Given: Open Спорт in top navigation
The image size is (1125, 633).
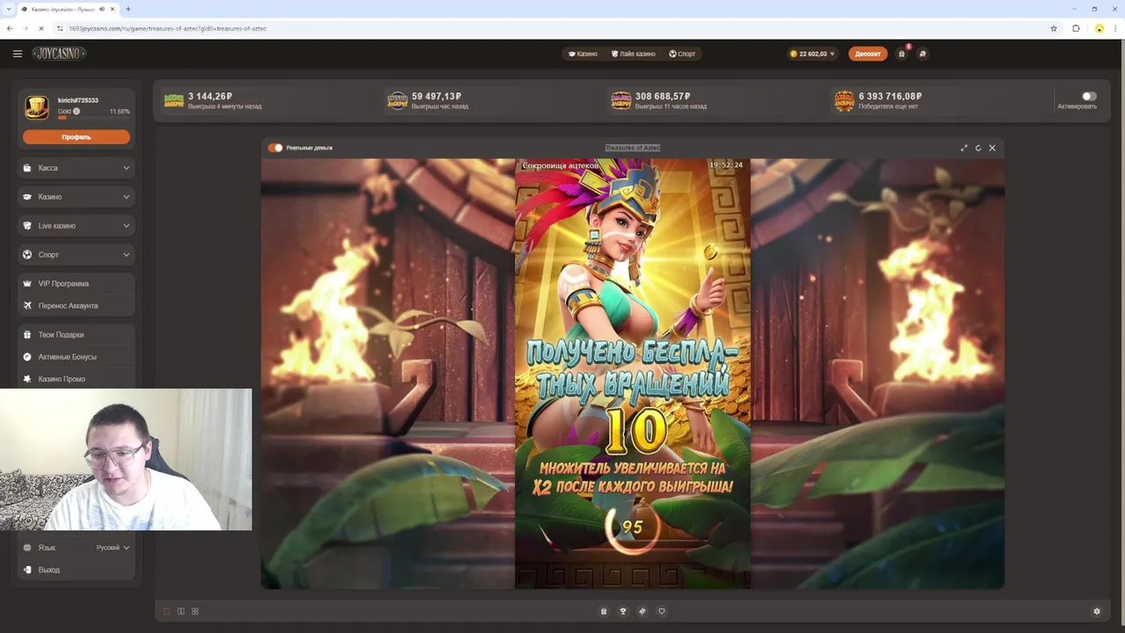Looking at the screenshot, I should coord(682,54).
